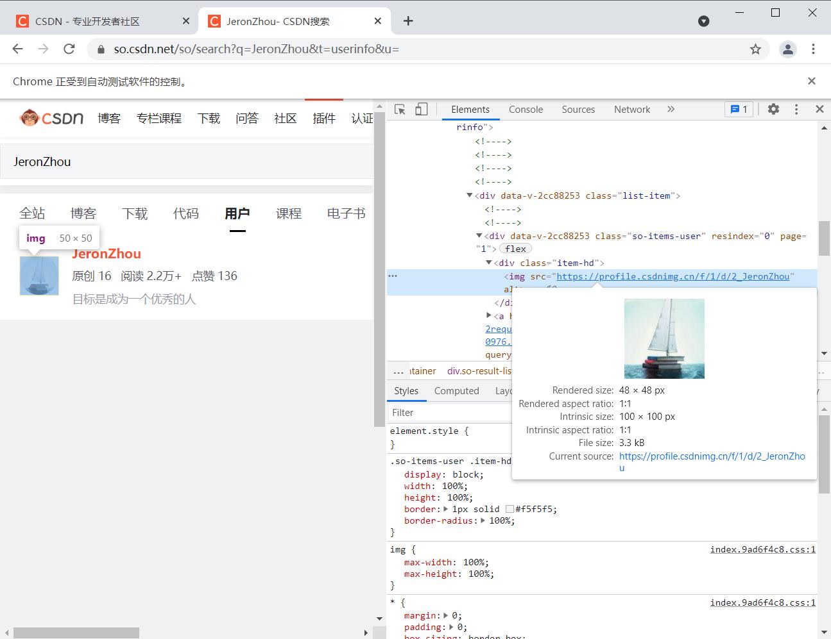
Task: Open DevTools settings gear
Action: point(773,110)
